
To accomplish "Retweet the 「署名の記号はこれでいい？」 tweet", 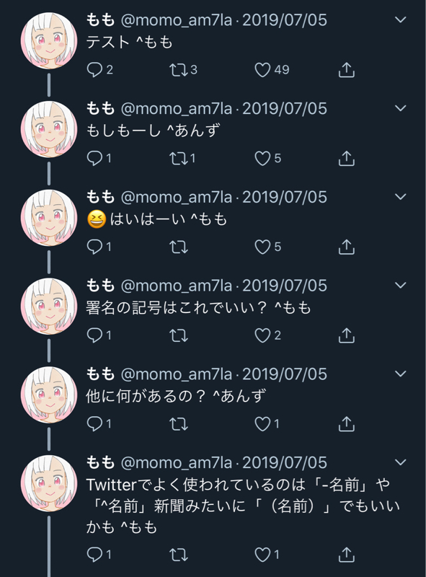I will [x=179, y=335].
